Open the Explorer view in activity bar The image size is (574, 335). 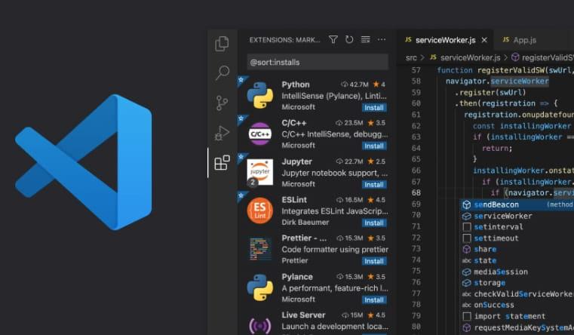coord(222,44)
